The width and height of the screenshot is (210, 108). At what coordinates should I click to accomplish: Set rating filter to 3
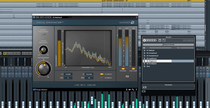151,40
